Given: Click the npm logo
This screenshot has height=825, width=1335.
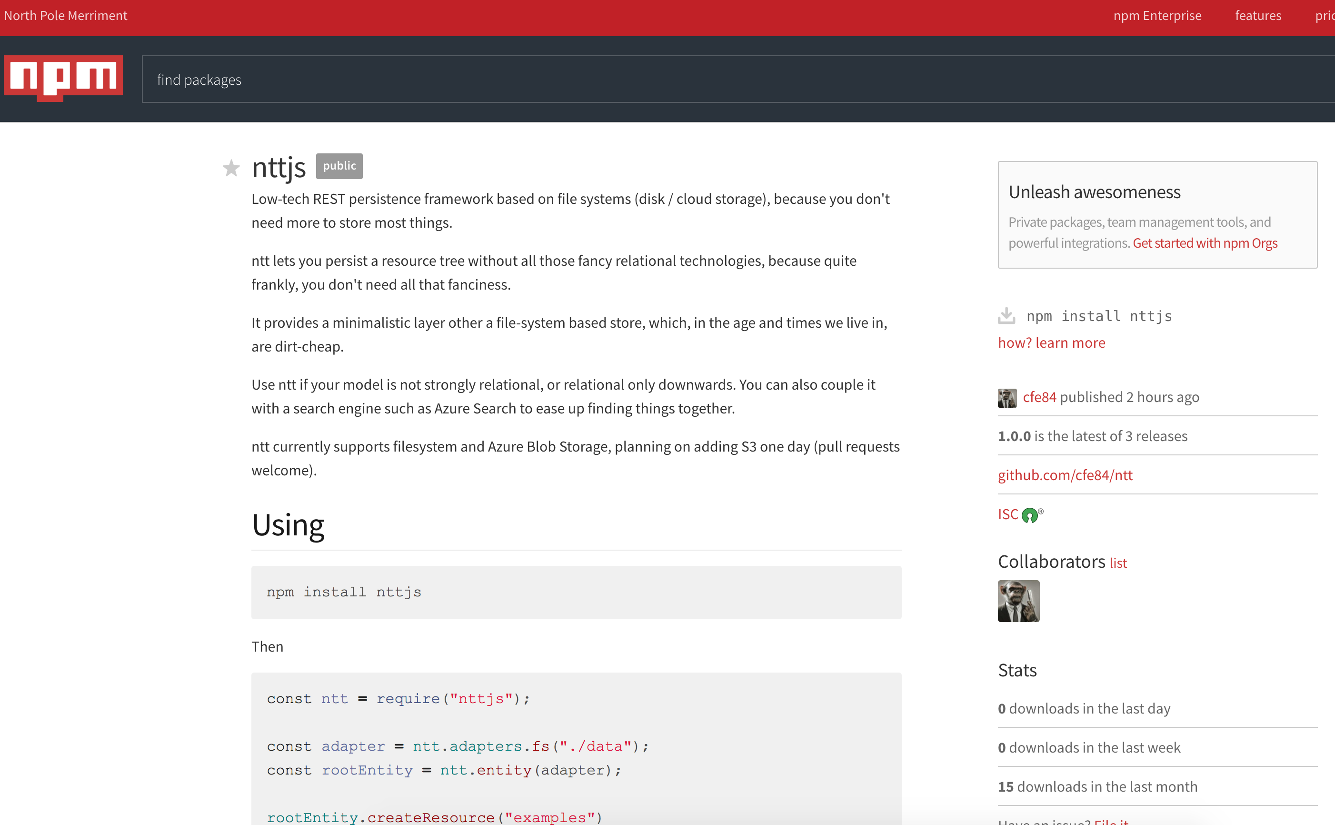Looking at the screenshot, I should point(63,78).
